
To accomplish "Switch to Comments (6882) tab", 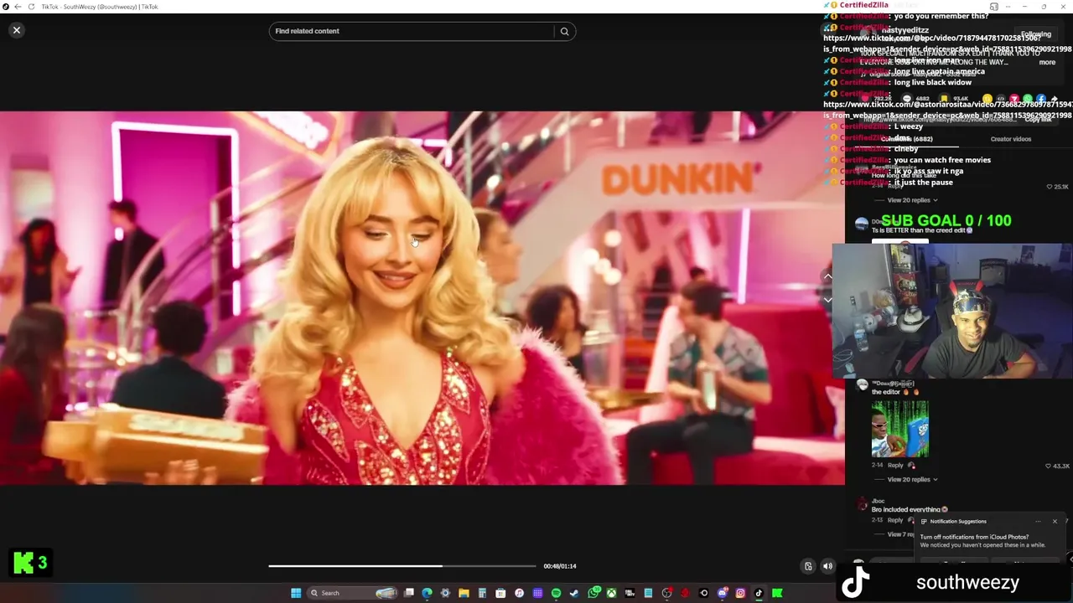I will click(x=907, y=139).
